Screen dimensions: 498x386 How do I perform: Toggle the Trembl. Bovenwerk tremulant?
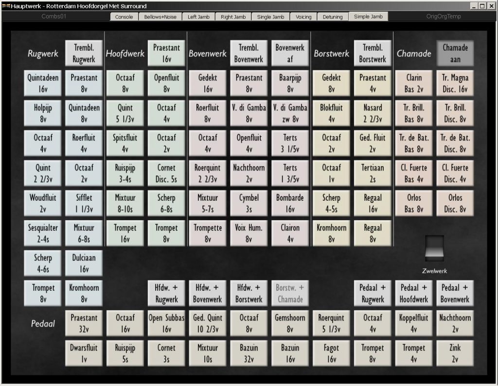[x=249, y=53]
